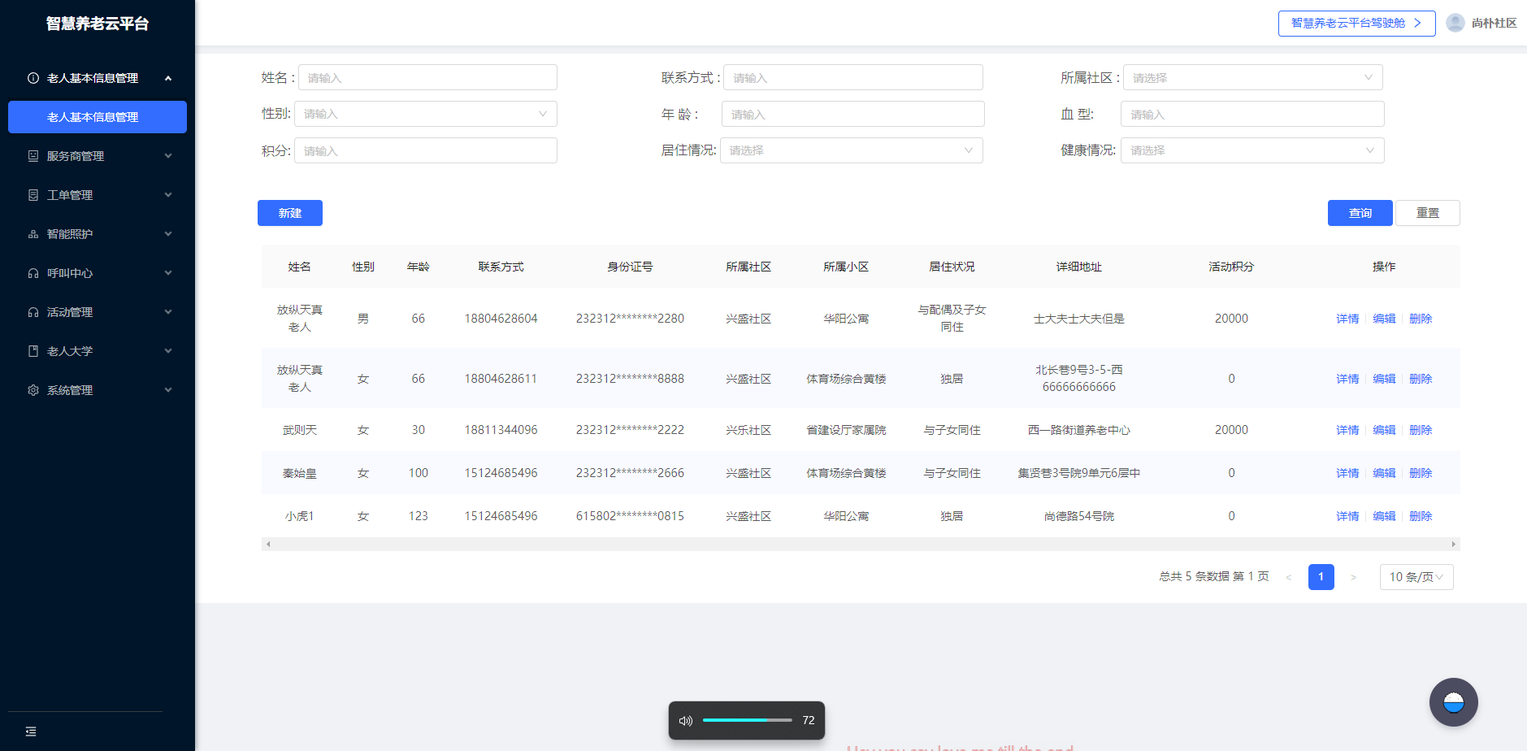
Task: Click the 姓名 column header
Action: tap(299, 267)
